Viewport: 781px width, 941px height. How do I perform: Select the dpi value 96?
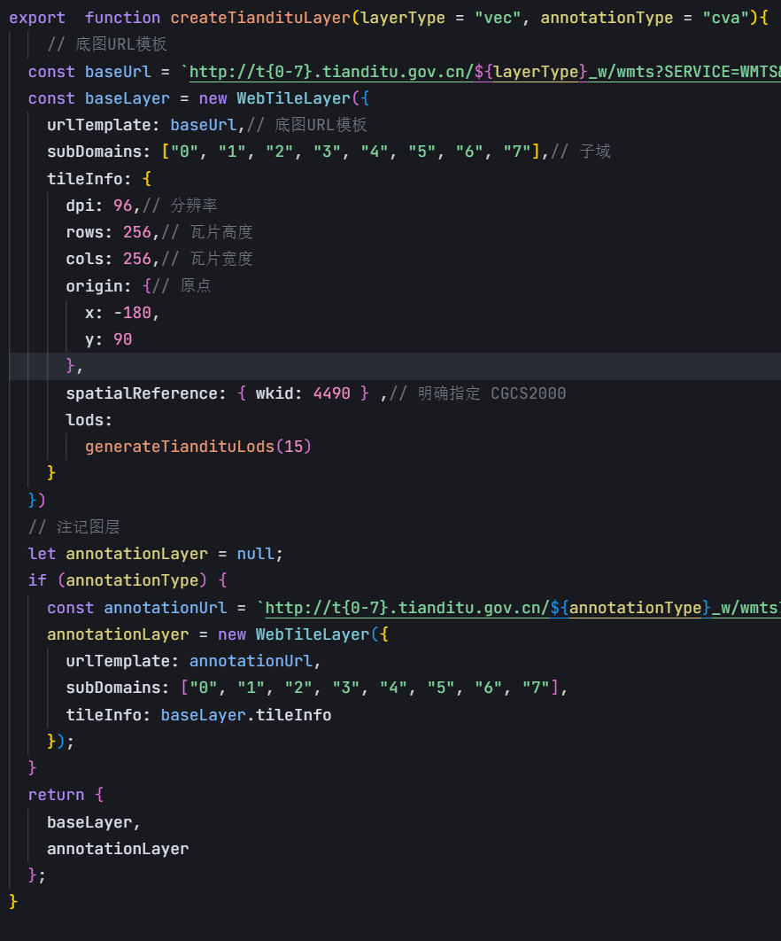click(122, 205)
